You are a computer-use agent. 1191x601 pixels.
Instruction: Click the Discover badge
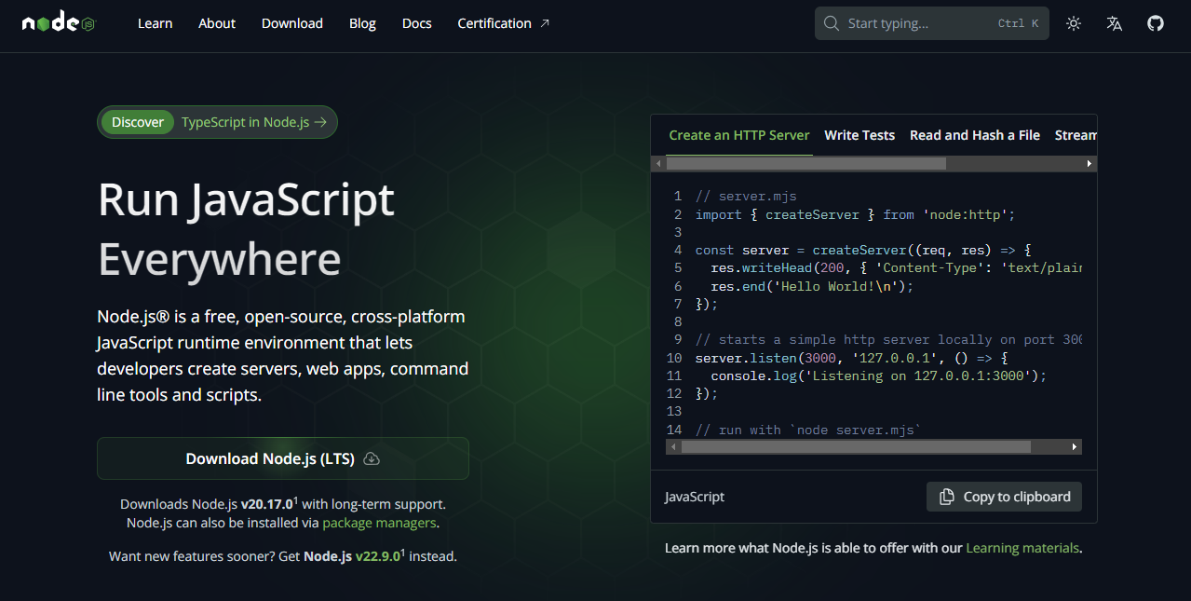pos(138,122)
